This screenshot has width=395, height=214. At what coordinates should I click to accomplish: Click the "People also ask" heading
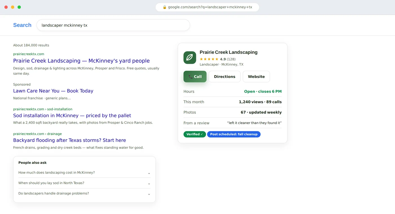click(32, 163)
